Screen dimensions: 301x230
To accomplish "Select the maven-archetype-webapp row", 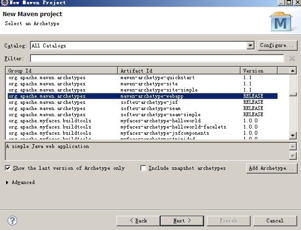I will pyautogui.click(x=143, y=96).
